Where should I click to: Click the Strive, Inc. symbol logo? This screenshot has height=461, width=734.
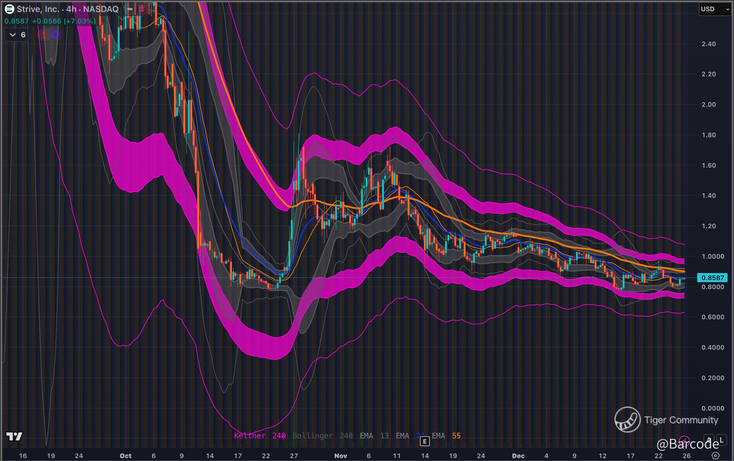[x=9, y=9]
